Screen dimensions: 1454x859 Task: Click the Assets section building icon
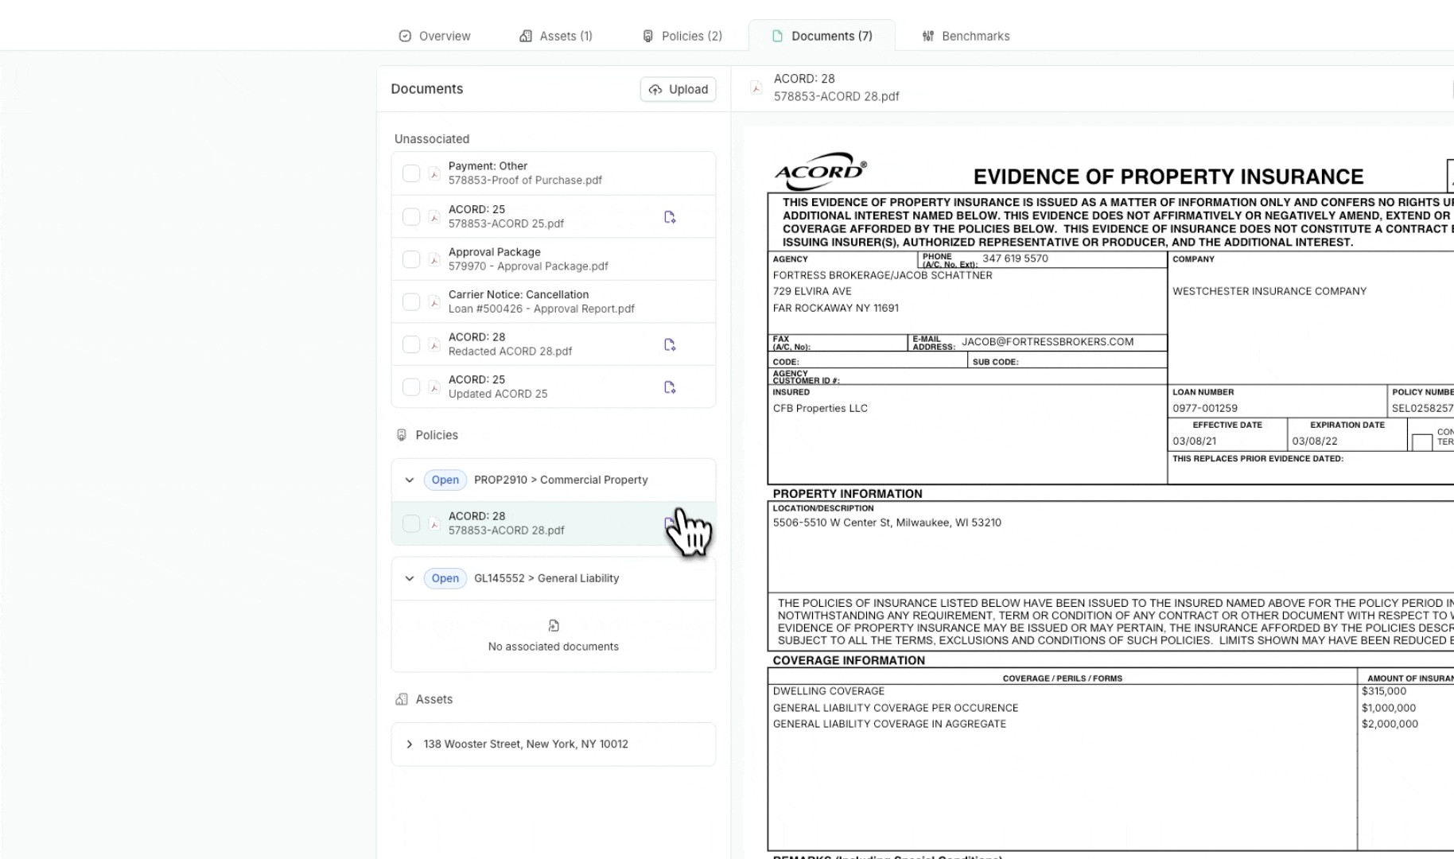point(402,699)
